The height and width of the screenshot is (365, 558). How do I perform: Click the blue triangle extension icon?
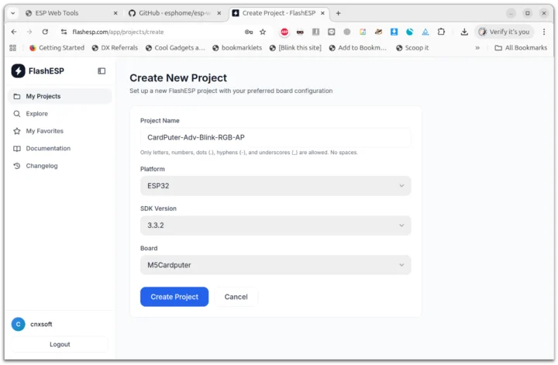[x=425, y=32]
